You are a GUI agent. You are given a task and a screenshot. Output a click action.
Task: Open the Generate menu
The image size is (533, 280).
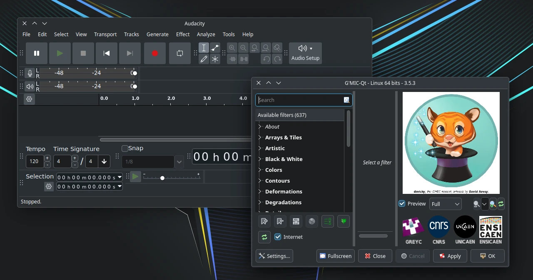tap(157, 34)
